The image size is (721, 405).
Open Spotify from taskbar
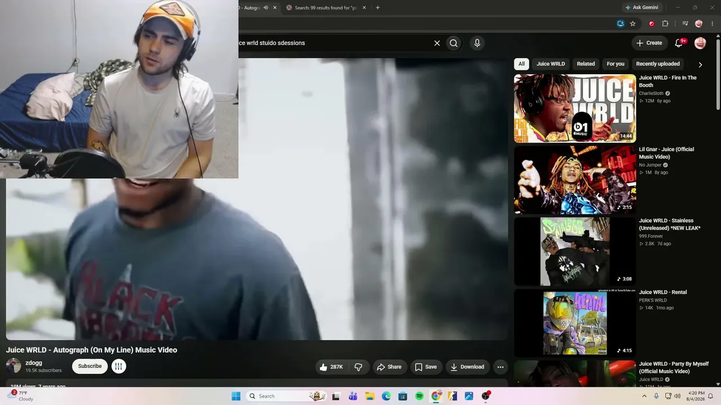420,396
